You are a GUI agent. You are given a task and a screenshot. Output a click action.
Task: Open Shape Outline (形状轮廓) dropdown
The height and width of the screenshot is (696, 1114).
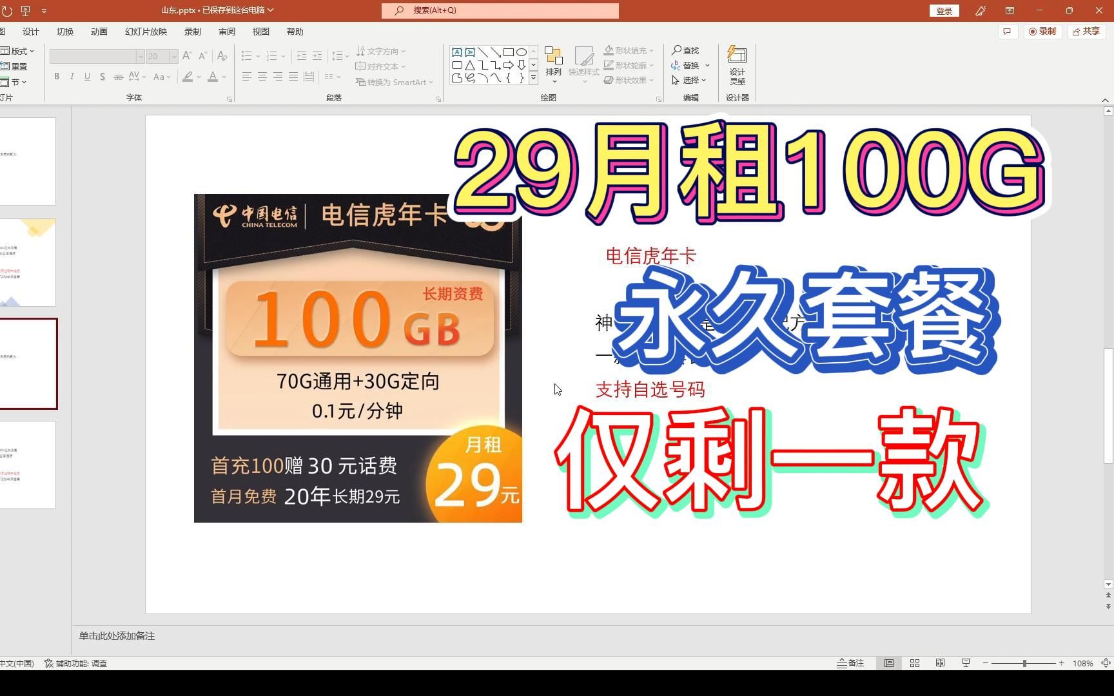tap(629, 65)
